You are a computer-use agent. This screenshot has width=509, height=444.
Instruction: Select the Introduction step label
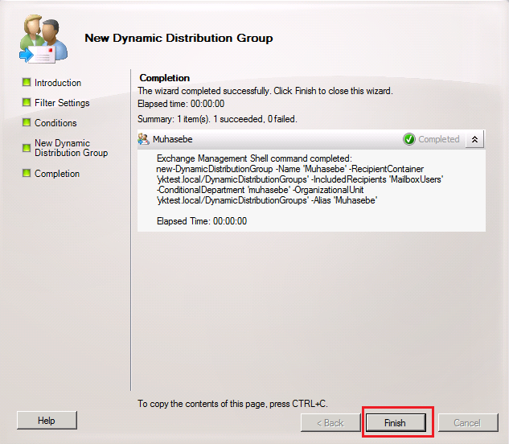pyautogui.click(x=58, y=83)
